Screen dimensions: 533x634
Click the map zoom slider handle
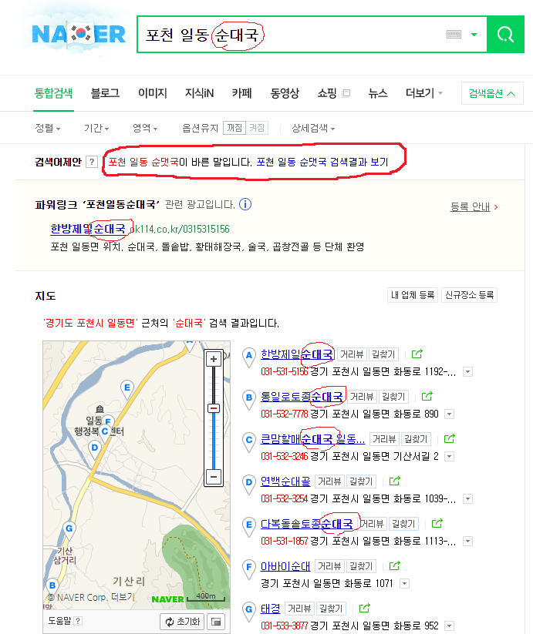coord(214,408)
